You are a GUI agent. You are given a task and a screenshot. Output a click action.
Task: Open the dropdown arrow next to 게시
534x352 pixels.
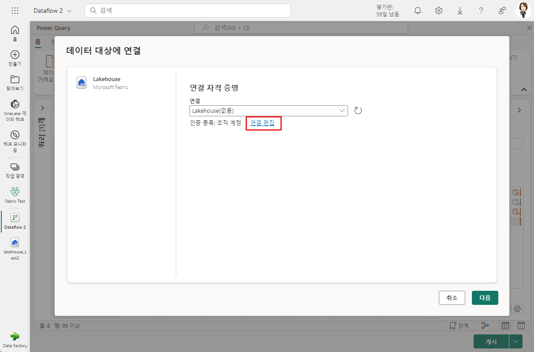click(x=516, y=342)
